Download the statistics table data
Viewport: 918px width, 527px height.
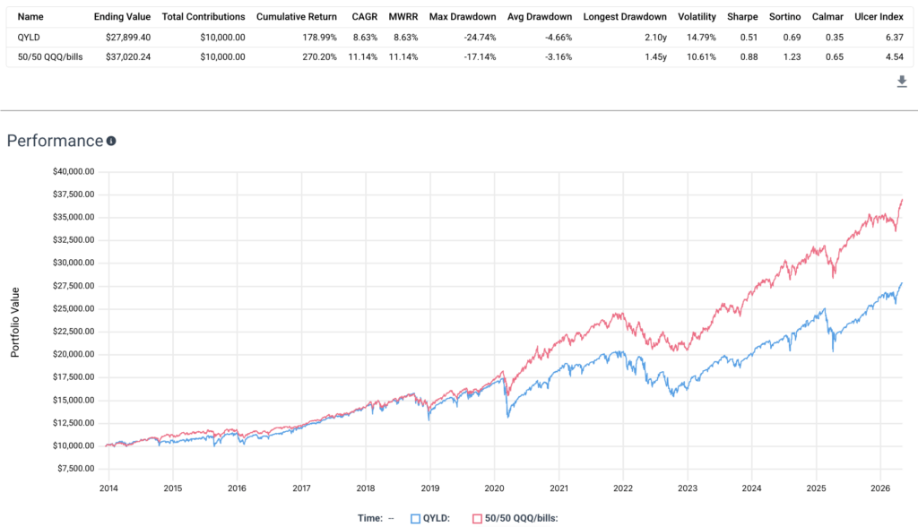point(902,82)
